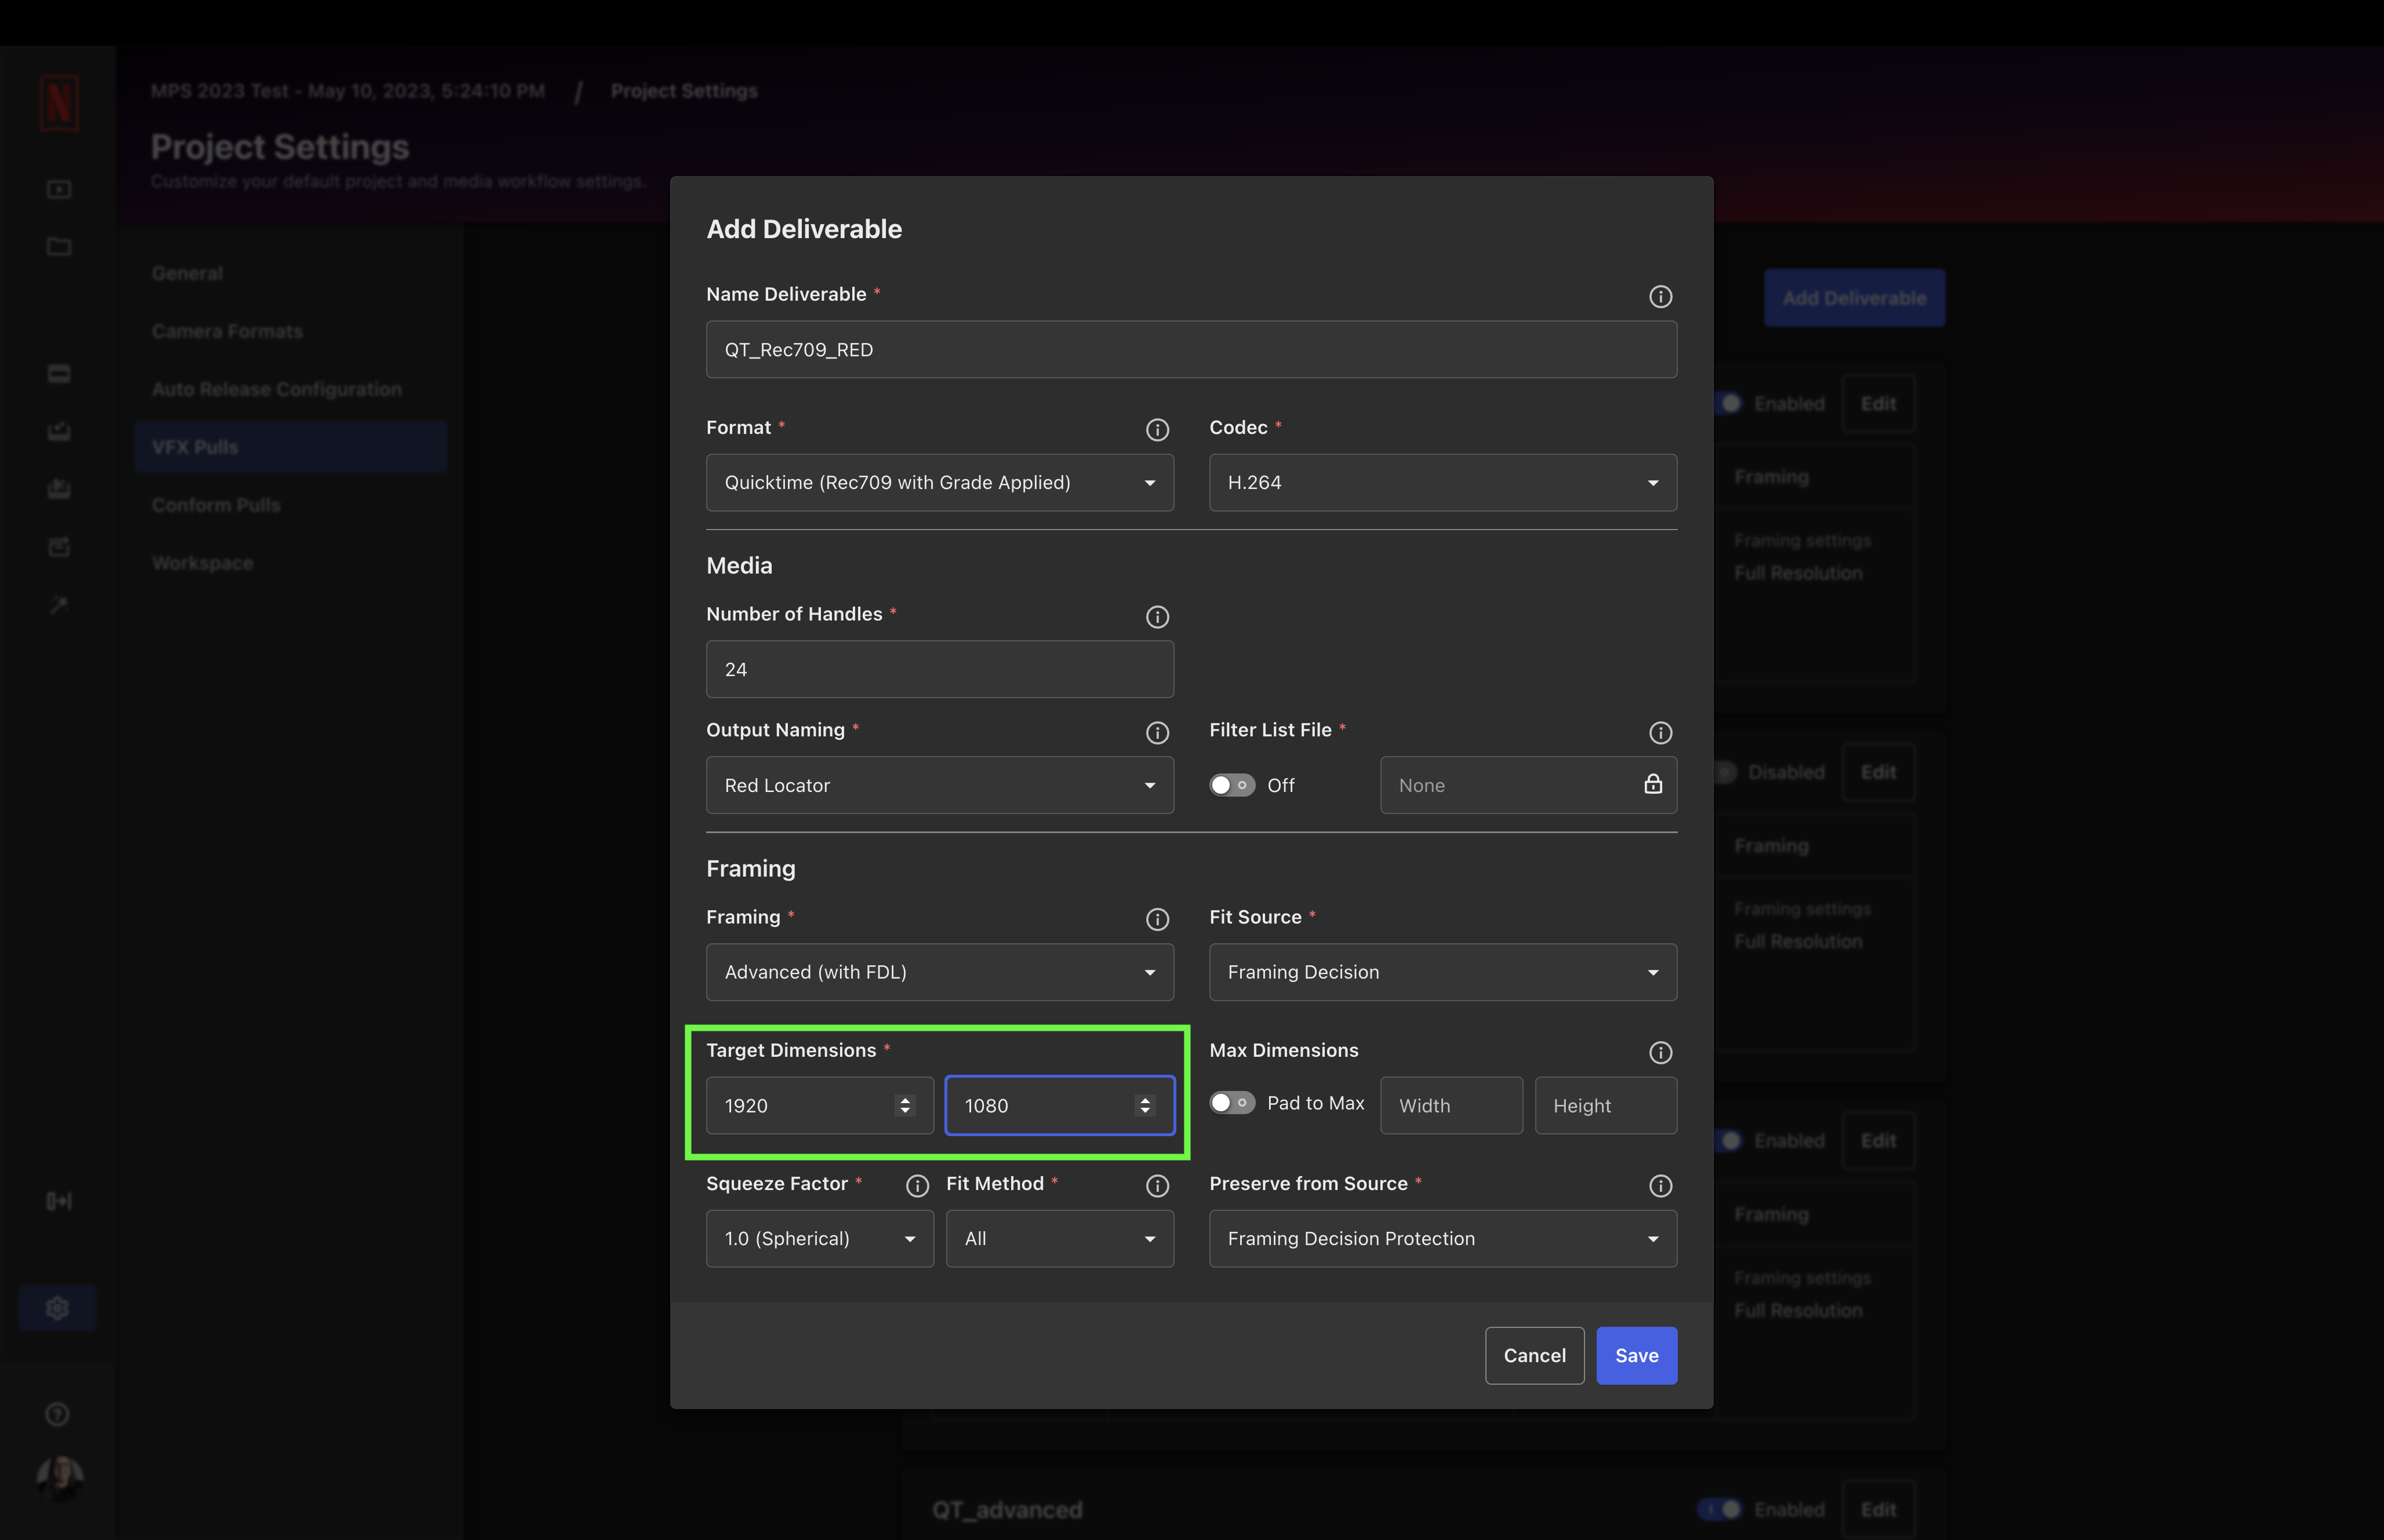This screenshot has width=2384, height=1540.
Task: Click Name Deliverable input QT_Rec709_RED
Action: 1190,349
